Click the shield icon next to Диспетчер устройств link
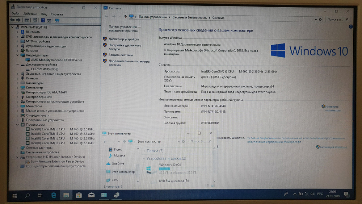This screenshot has width=362, height=204. click(x=105, y=39)
